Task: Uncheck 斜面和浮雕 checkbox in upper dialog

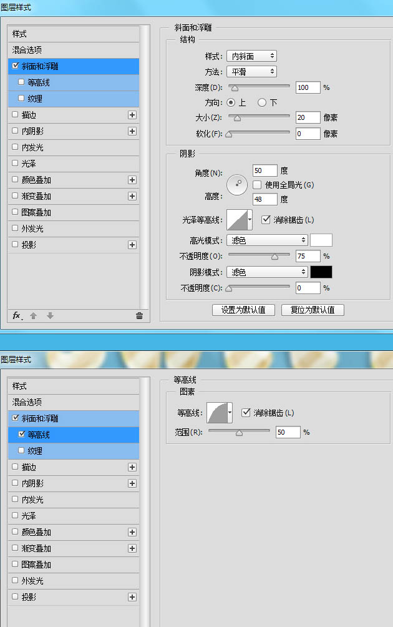Action: [16, 66]
